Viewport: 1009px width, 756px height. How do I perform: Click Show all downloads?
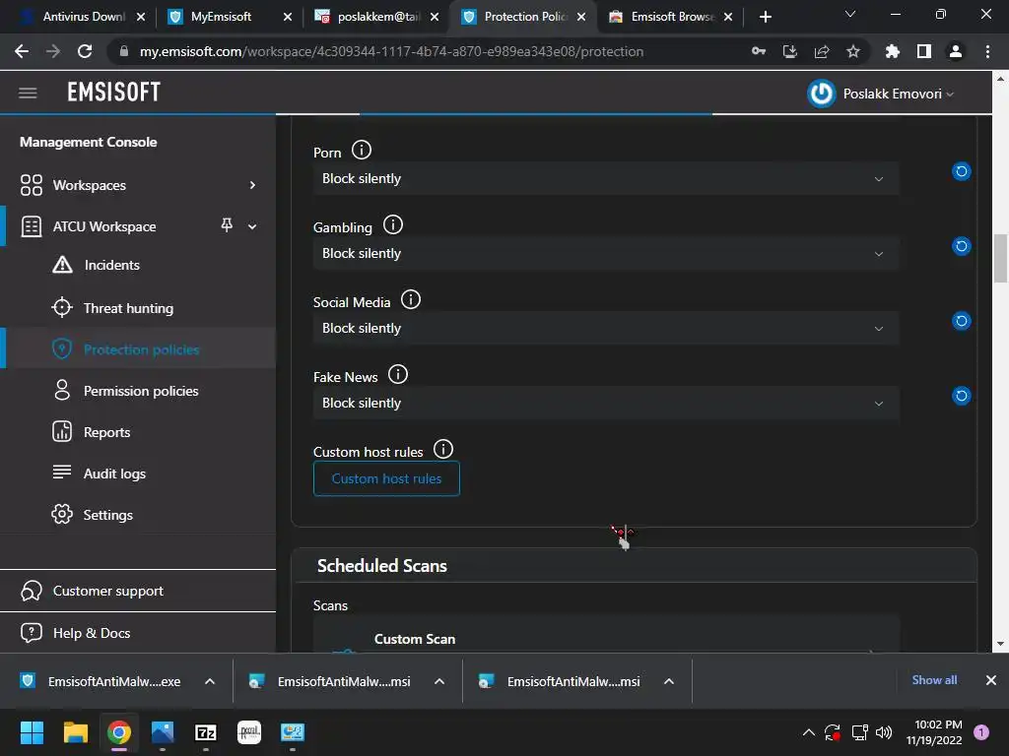pos(934,680)
